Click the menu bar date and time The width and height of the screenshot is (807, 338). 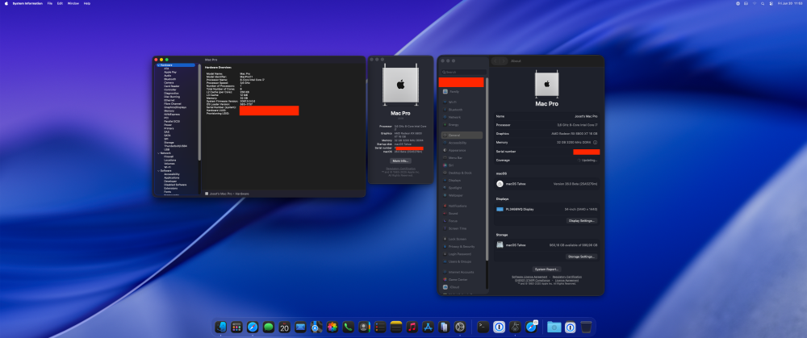point(791,3)
